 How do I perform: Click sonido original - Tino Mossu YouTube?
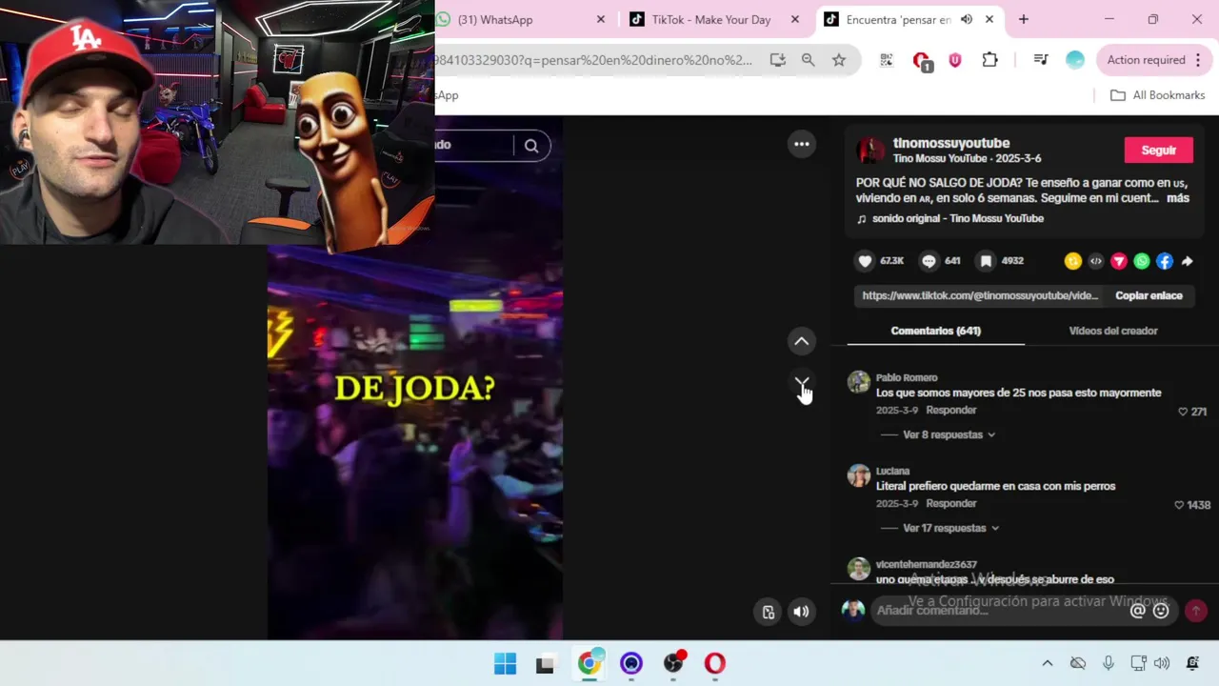(958, 218)
